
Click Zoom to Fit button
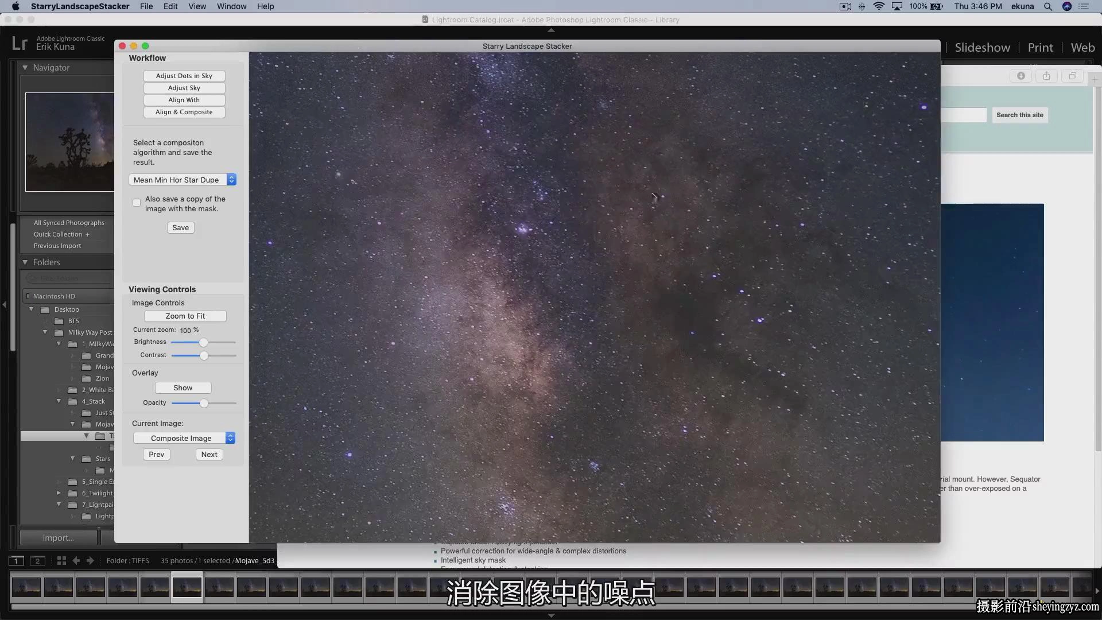pos(185,316)
